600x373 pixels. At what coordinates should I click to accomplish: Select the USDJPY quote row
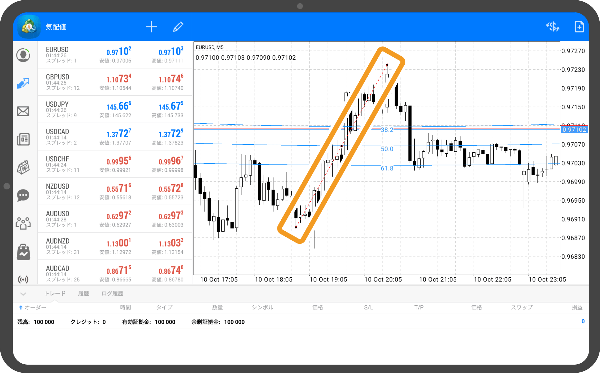(x=115, y=110)
